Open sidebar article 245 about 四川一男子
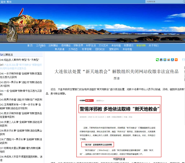This screenshot has width=185, height=163. click(x=21, y=84)
